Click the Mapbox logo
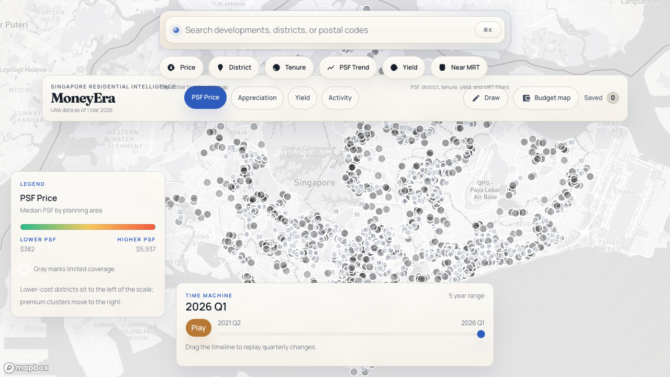This screenshot has height=377, width=670. pos(26,368)
